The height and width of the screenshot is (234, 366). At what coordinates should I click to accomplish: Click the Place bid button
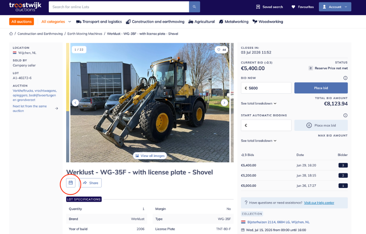(x=321, y=88)
